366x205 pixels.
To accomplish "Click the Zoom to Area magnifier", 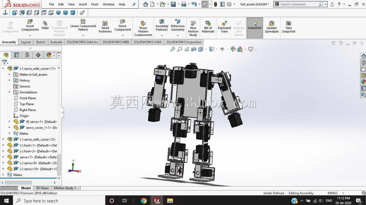I will tap(180, 49).
